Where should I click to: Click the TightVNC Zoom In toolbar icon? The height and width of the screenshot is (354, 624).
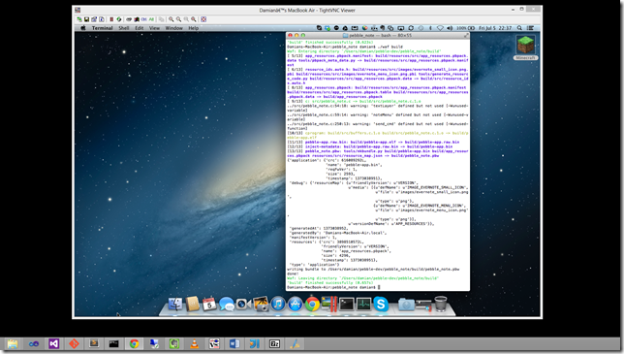(x=172, y=19)
